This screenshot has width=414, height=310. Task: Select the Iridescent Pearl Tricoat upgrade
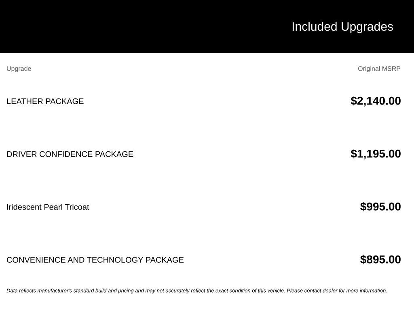(48, 207)
